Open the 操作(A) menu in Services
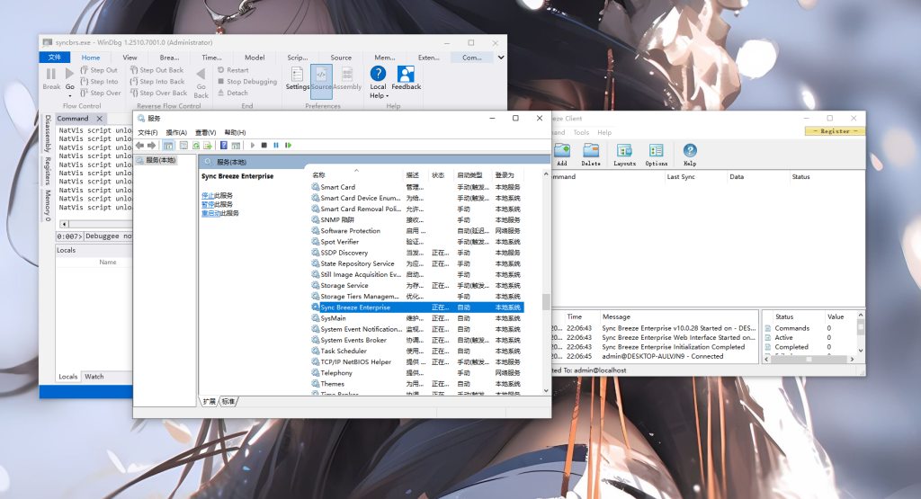Image resolution: width=921 pixels, height=499 pixels. click(176, 132)
